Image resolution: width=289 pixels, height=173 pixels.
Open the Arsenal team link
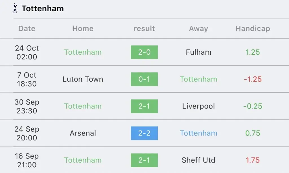(x=83, y=133)
